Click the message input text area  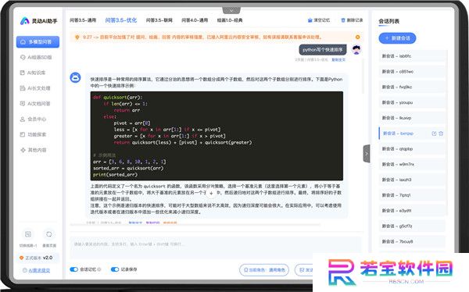coord(216,247)
